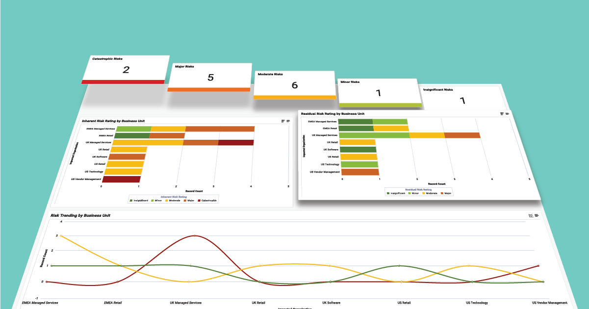Toggle the Insignificant series in Inherent legend
Screen dimensions: 589x309
pos(131,200)
